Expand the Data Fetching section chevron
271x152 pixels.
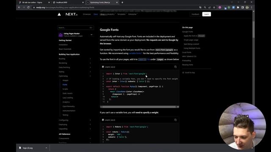90,68
